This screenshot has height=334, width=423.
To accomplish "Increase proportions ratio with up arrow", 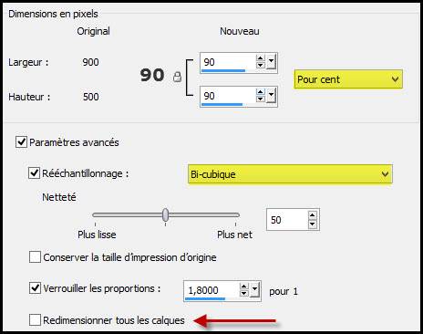I will pyautogui.click(x=243, y=287).
